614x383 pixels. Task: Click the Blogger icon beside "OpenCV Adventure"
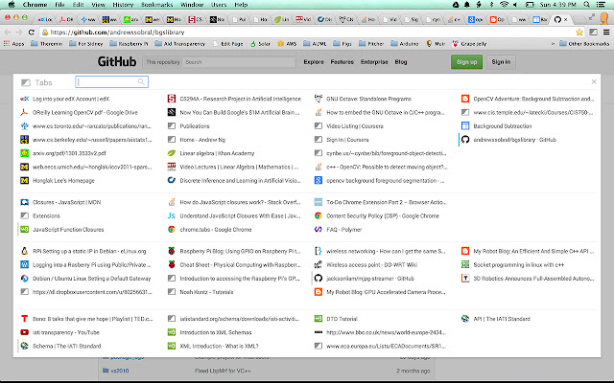pyautogui.click(x=465, y=99)
